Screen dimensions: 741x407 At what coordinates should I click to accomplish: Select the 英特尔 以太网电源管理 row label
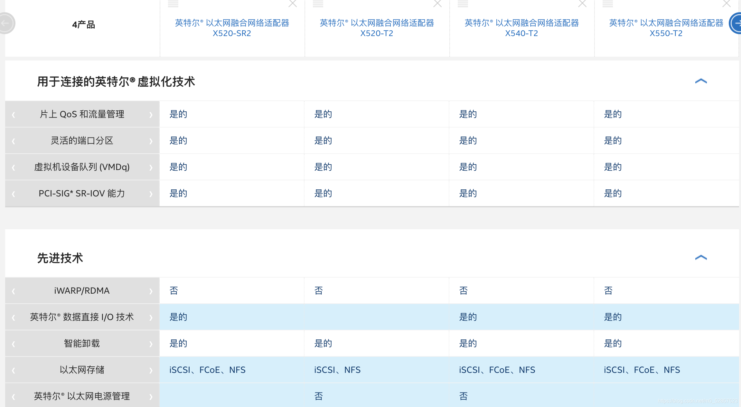[x=82, y=396]
